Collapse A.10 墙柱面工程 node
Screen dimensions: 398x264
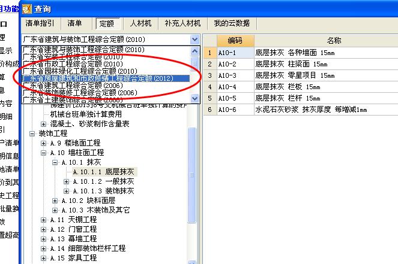[43, 153]
